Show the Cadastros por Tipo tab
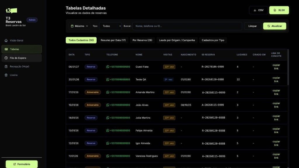Image resolution: width=299 pixels, height=168 pixels. [213, 40]
